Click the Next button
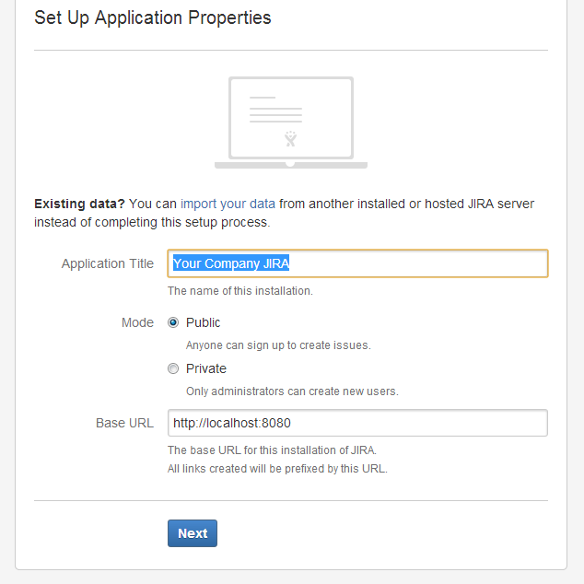Image resolution: width=584 pixels, height=584 pixels. click(x=193, y=533)
